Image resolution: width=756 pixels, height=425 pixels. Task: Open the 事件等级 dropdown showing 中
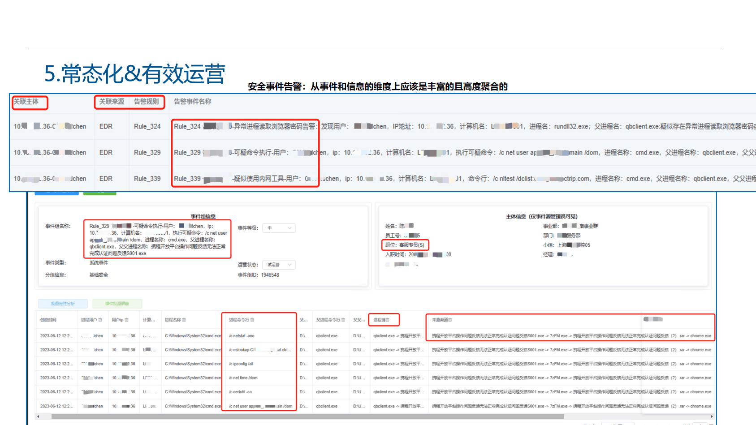(279, 228)
